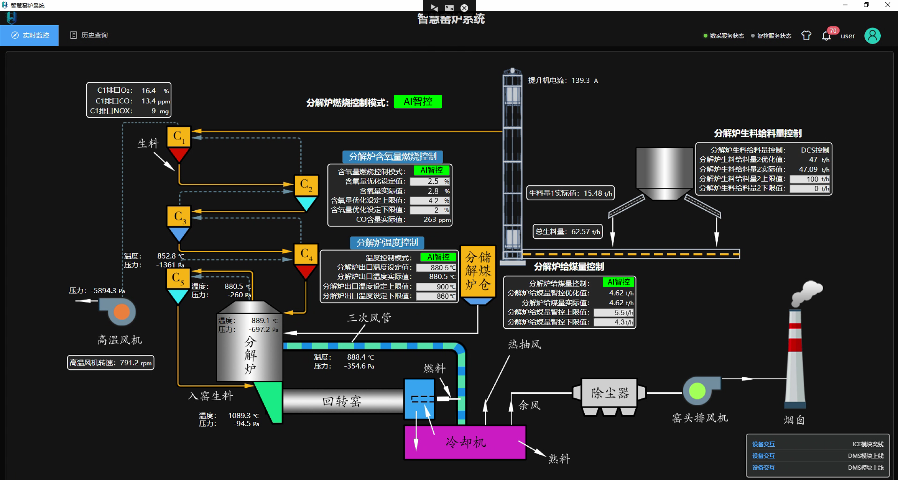Click the 智控服务状态 indicator

click(x=771, y=36)
